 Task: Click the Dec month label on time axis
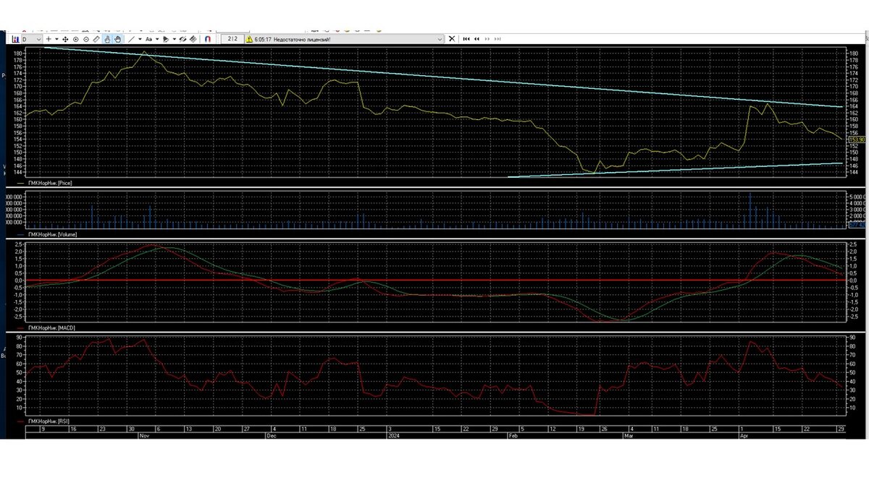[271, 436]
